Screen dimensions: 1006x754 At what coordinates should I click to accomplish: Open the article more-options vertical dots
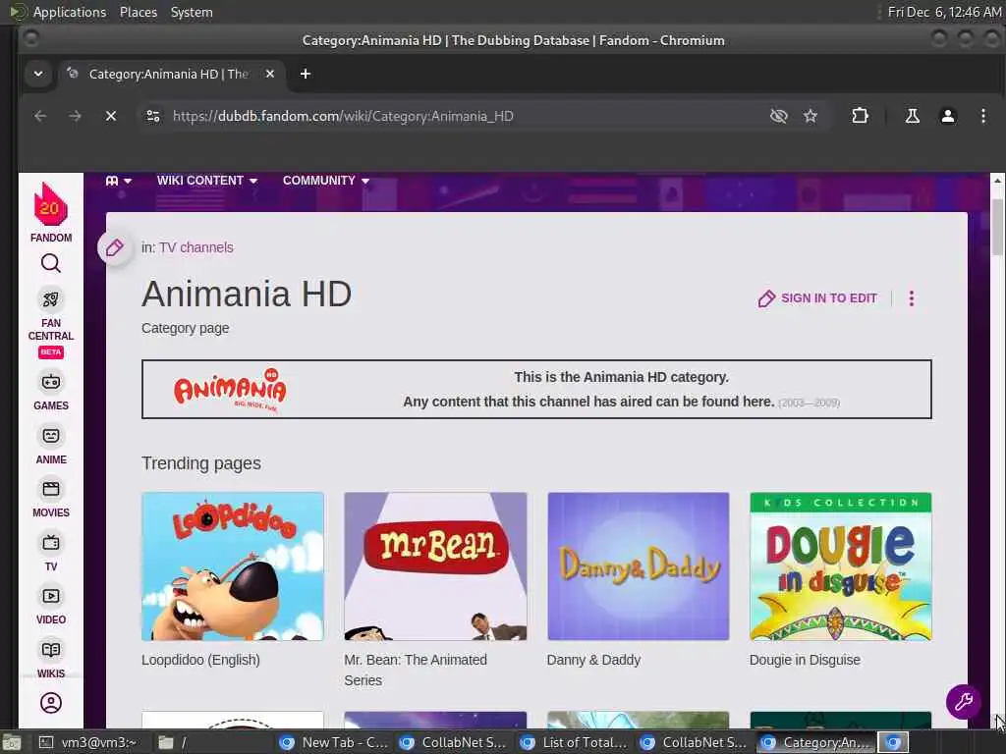(x=911, y=298)
